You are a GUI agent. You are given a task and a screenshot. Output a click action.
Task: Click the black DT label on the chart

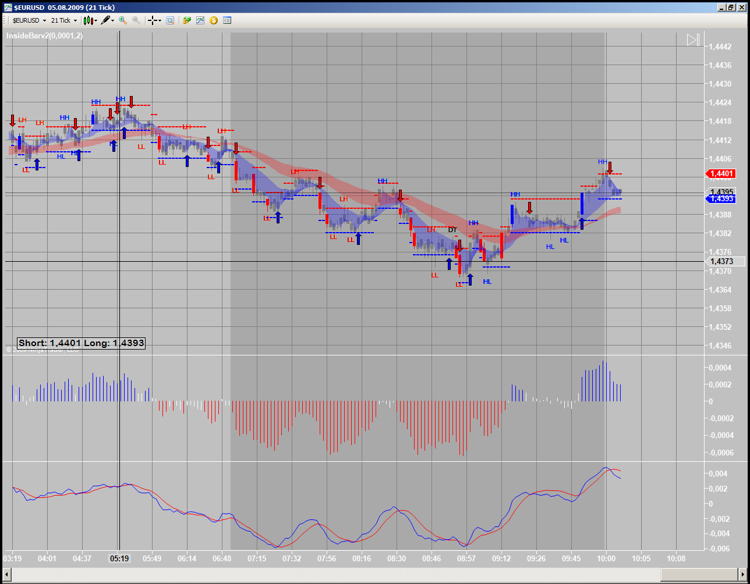click(452, 230)
